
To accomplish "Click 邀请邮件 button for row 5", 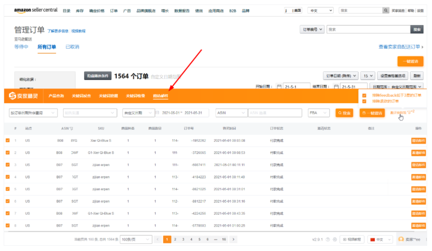I will pyautogui.click(x=418, y=189).
